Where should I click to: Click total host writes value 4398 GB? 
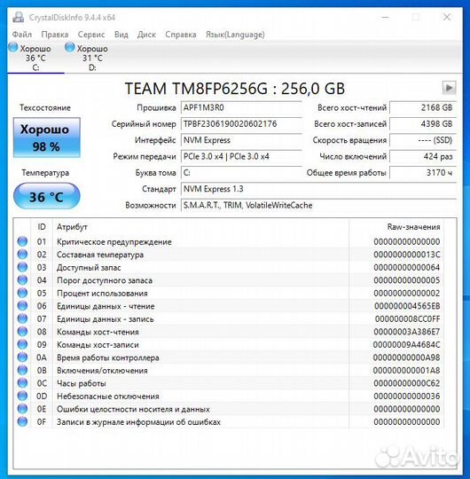(x=423, y=123)
